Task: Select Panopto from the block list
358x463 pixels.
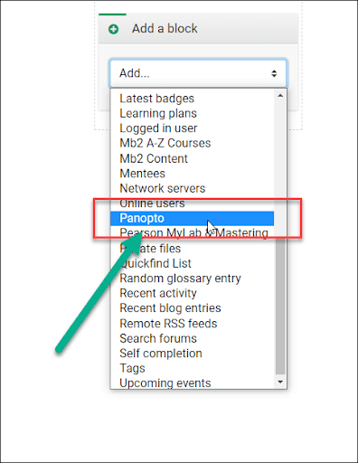Action: click(x=192, y=218)
